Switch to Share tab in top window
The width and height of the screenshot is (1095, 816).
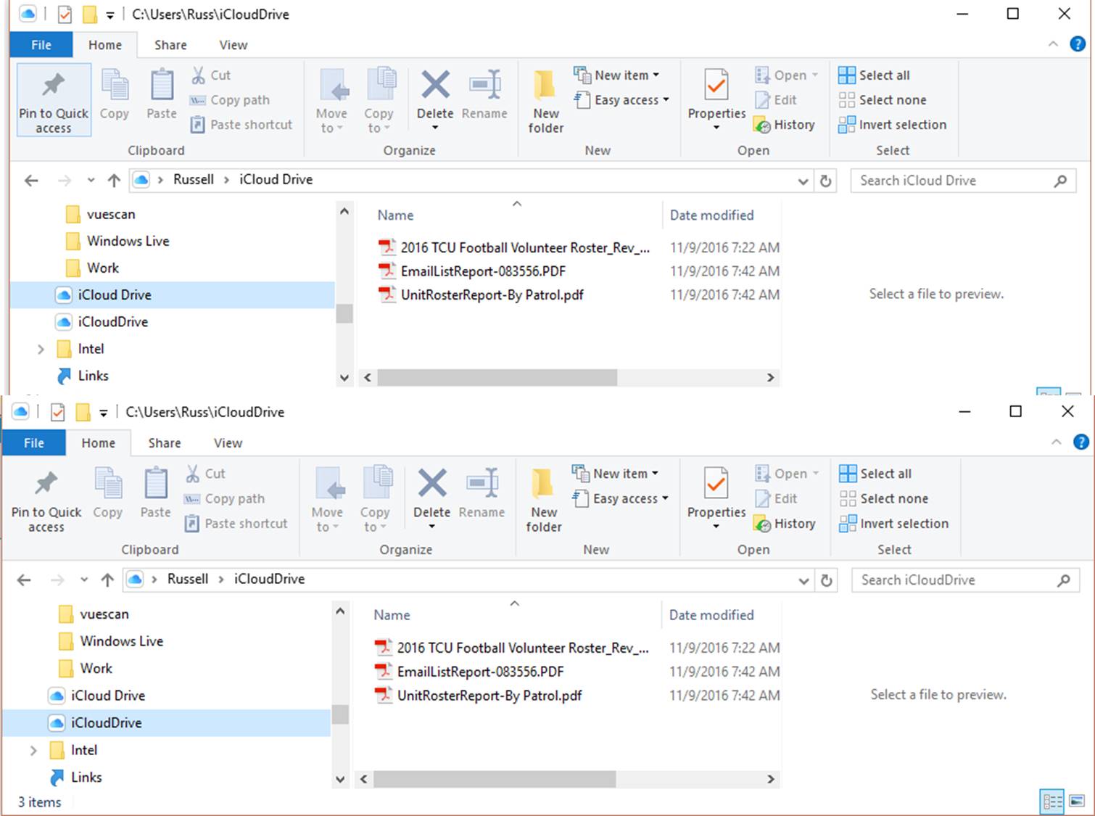(x=170, y=45)
